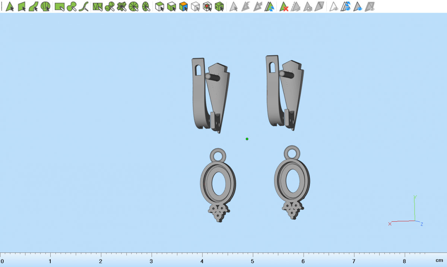Select the Mark Plane tool
Screen dimensions: 447x267
pos(22,6)
